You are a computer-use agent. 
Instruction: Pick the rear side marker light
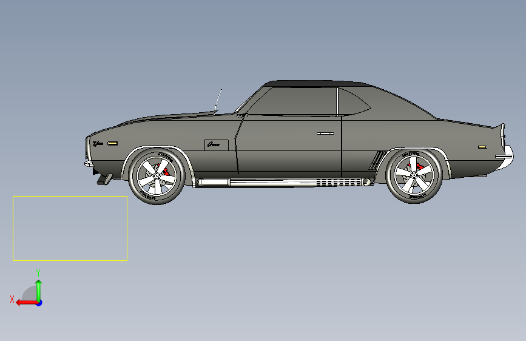(482, 147)
